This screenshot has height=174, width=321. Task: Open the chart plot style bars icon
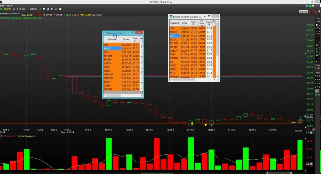[40, 9]
